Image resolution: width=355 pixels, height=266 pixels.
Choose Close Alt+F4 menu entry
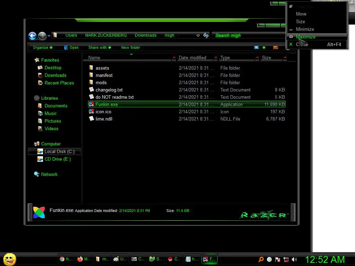[317, 45]
